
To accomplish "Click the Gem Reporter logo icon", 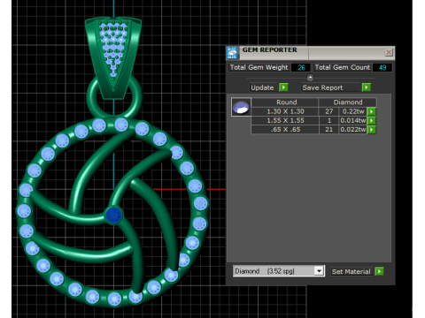I will pyautogui.click(x=232, y=53).
